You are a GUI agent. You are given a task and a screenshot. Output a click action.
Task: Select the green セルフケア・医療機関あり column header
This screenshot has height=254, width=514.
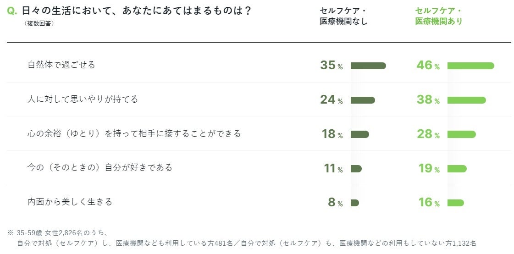438,16
